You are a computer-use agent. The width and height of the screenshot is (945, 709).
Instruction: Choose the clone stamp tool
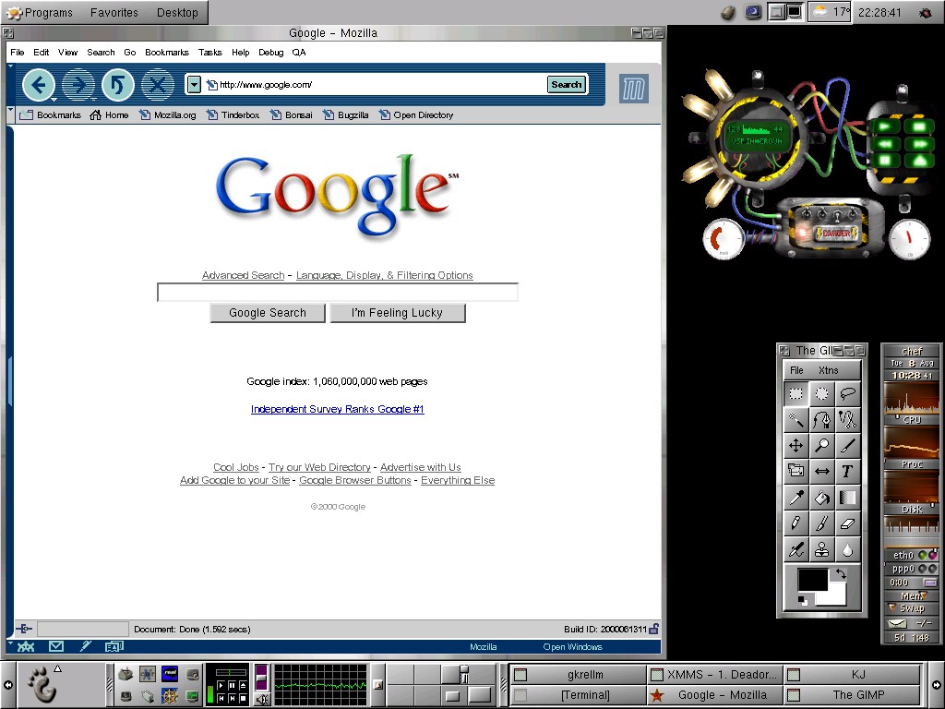click(822, 550)
